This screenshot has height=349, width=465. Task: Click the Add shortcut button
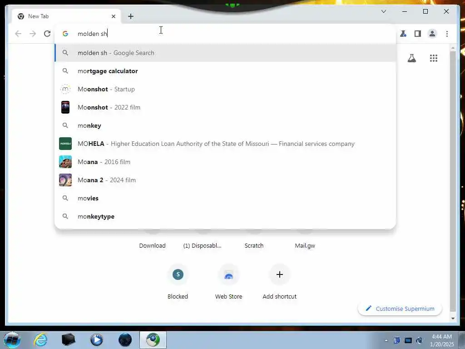point(279,282)
